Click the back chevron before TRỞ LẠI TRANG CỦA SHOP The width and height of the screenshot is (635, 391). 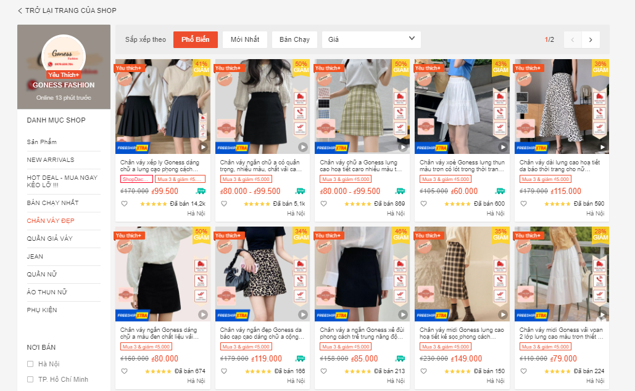pos(19,10)
